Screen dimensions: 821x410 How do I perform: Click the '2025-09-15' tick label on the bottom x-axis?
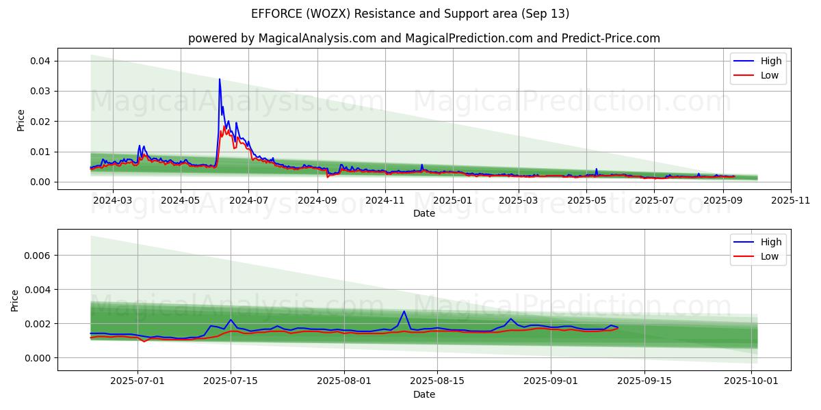tap(644, 381)
